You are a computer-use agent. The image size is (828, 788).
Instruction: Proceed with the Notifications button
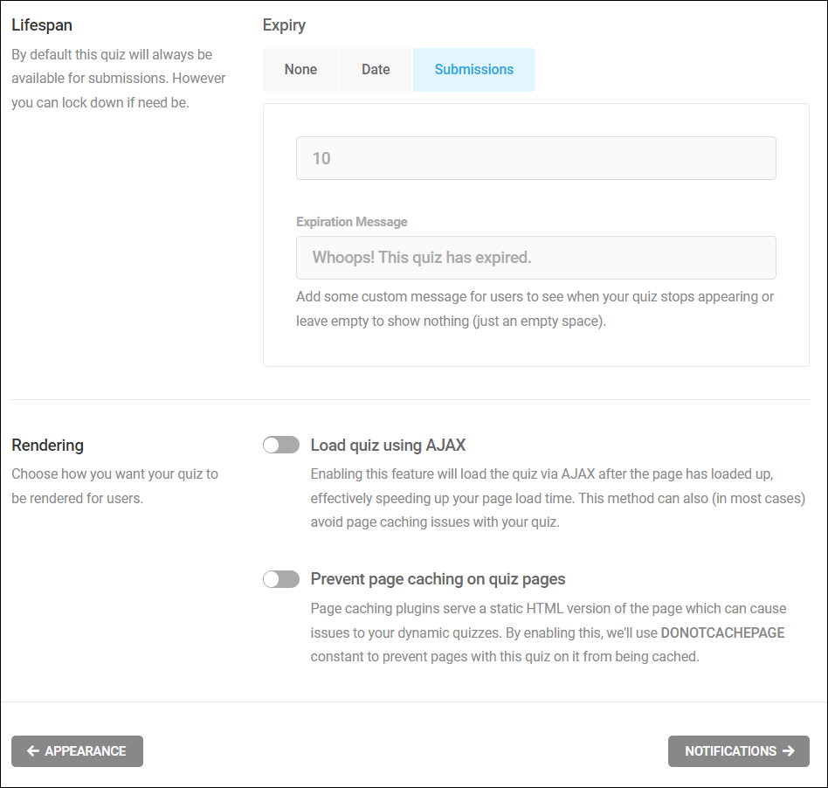pyautogui.click(x=738, y=751)
